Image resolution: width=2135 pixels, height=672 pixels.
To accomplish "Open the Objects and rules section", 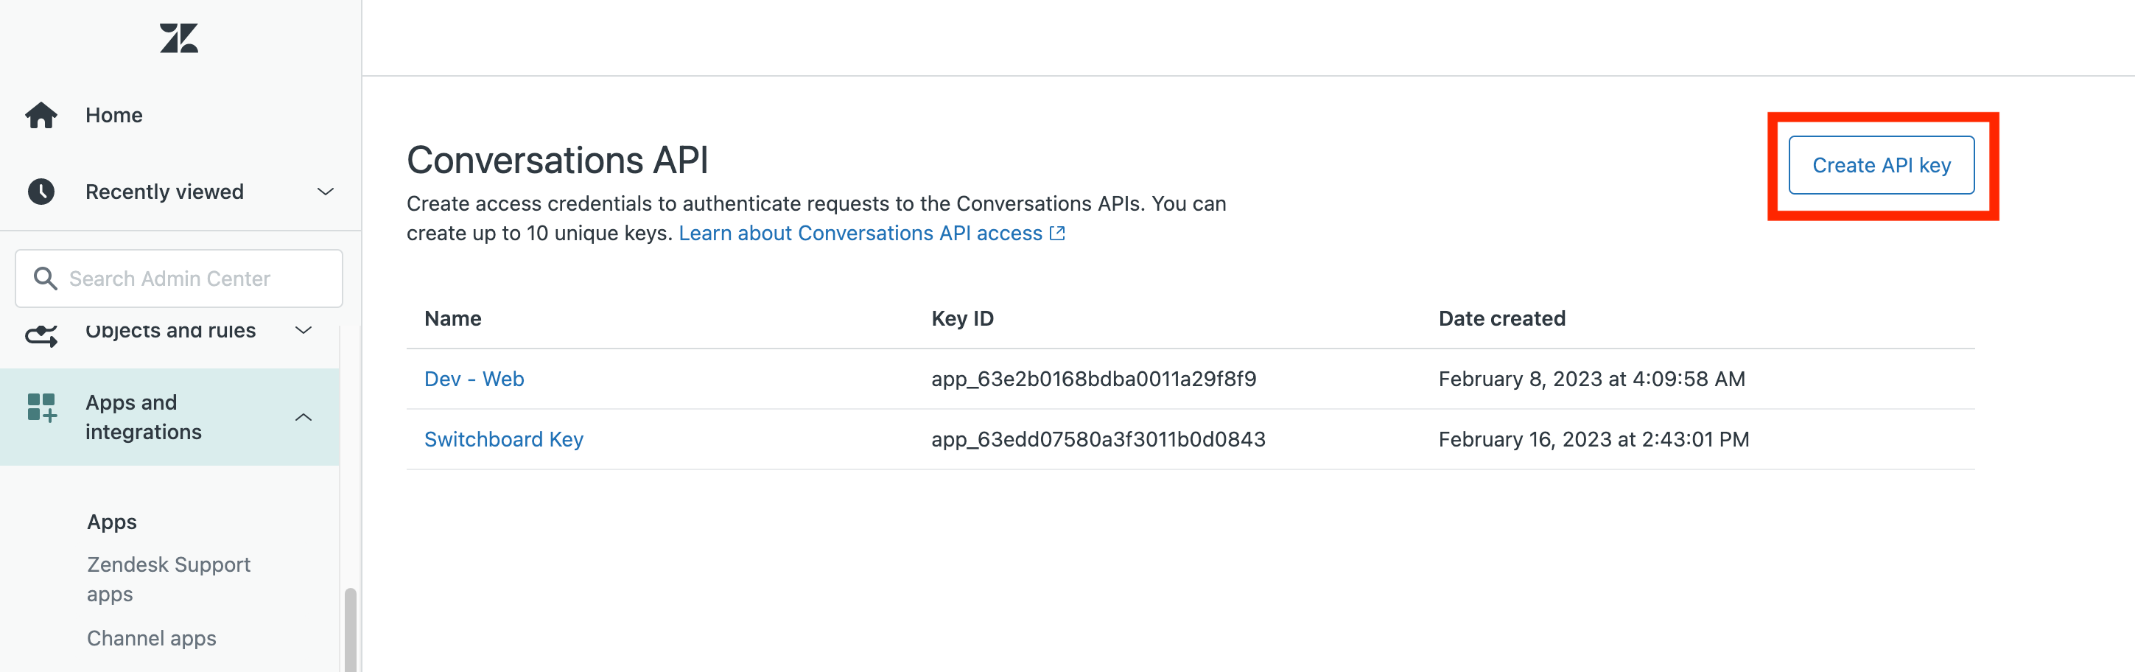I will (171, 331).
